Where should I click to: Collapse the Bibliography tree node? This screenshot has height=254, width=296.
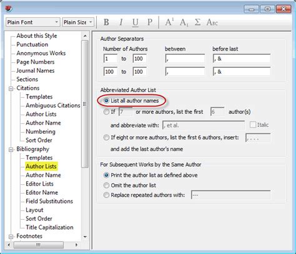coord(11,149)
